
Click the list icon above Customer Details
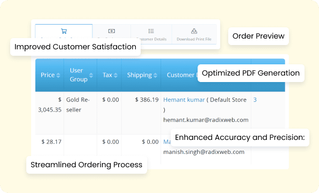(151, 31)
